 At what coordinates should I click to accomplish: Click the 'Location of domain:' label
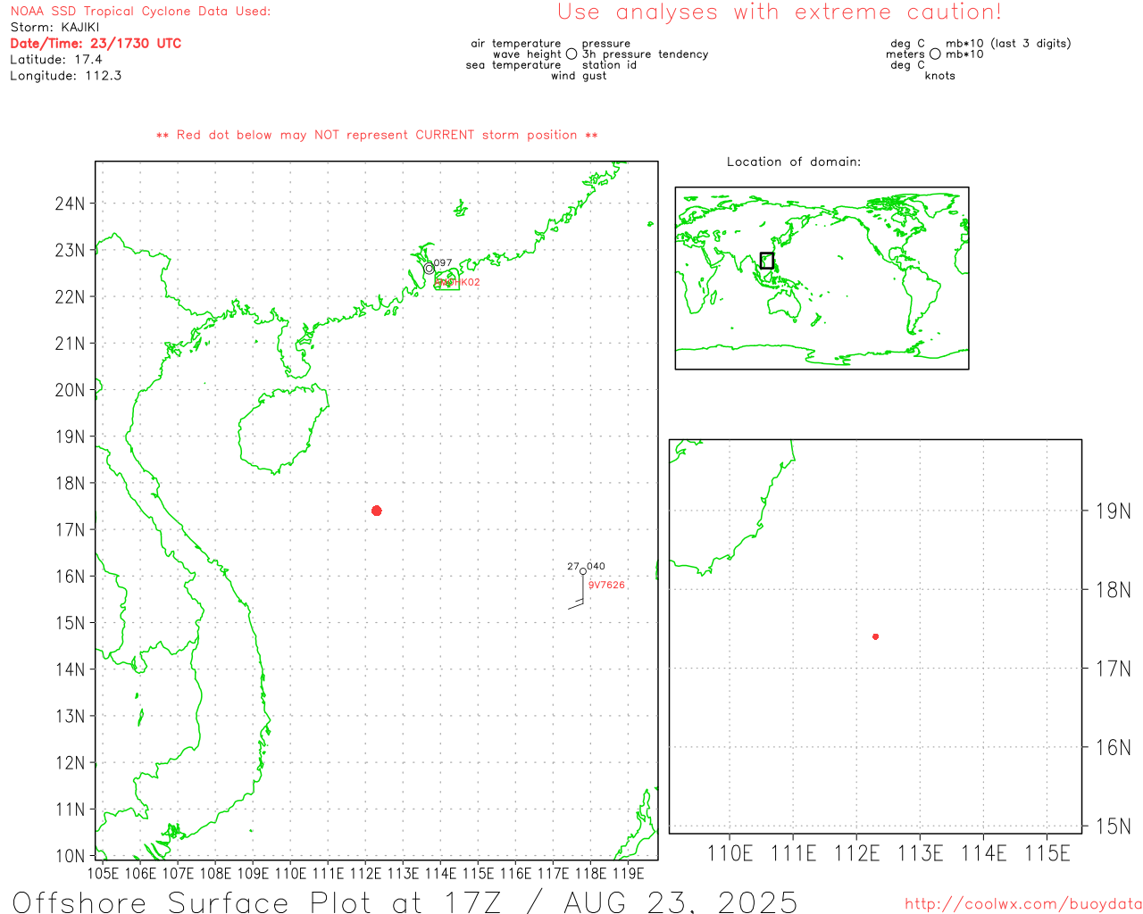pos(794,162)
